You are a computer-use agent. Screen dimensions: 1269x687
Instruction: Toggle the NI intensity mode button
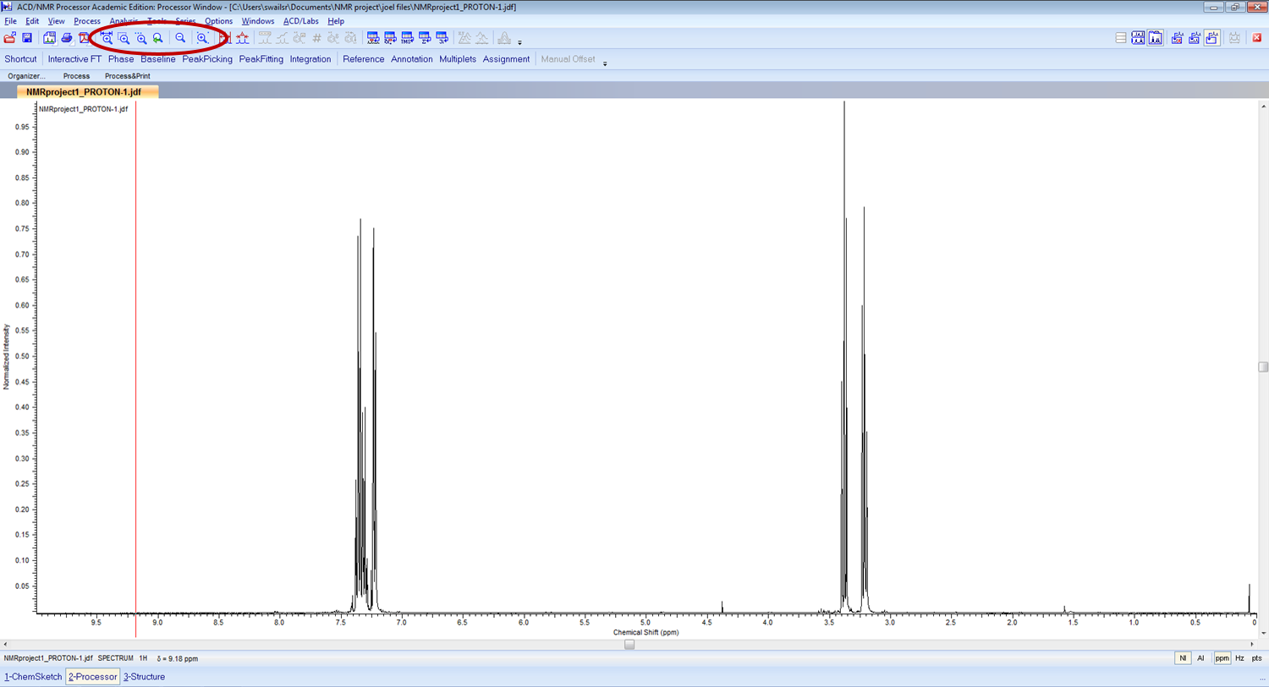(x=1183, y=658)
